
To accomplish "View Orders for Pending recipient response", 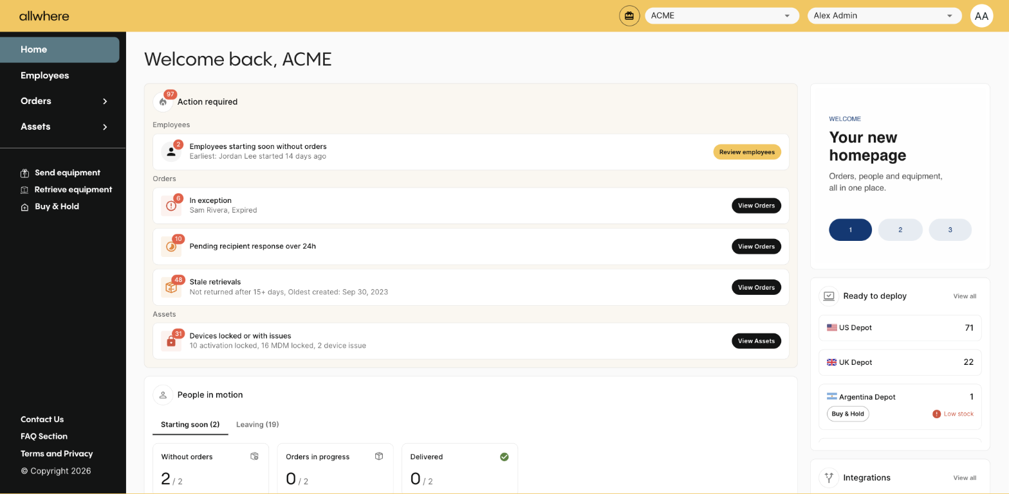I will click(x=756, y=247).
